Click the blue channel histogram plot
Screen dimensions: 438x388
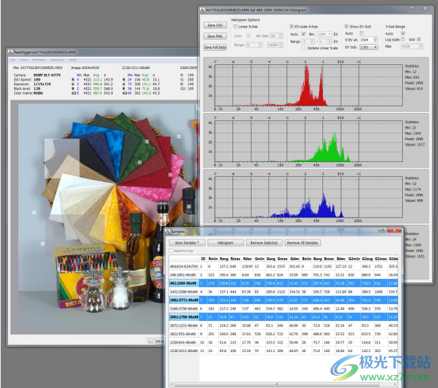click(308, 198)
